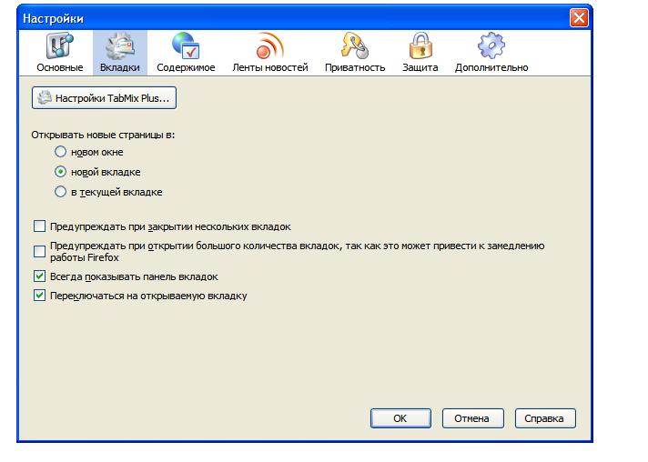Enable warning when closing multiple tabs
Screen dimensions: 648x462
39,226
